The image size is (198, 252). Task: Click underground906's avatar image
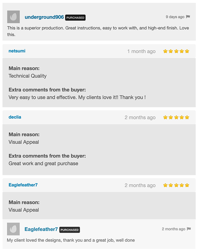tap(13, 17)
